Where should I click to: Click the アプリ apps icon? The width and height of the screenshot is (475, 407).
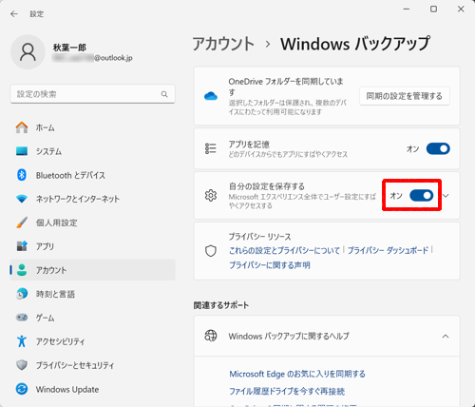[x=22, y=246]
